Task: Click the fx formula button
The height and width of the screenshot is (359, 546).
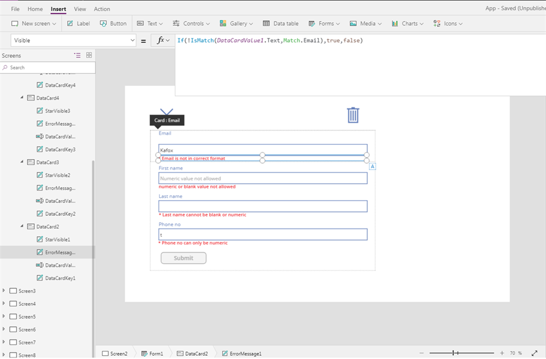Action: [x=163, y=40]
